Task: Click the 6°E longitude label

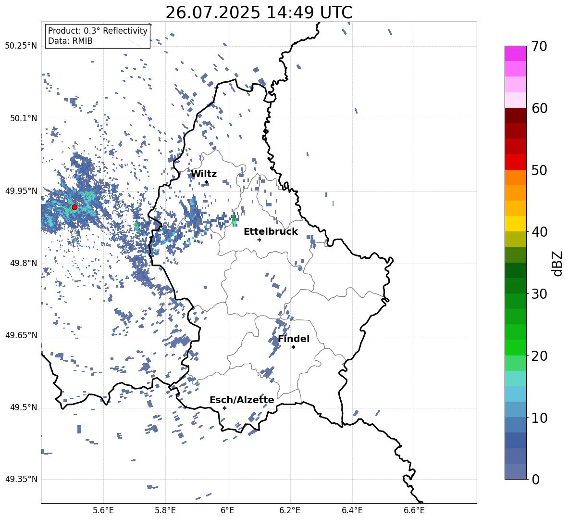Action: pos(227,511)
